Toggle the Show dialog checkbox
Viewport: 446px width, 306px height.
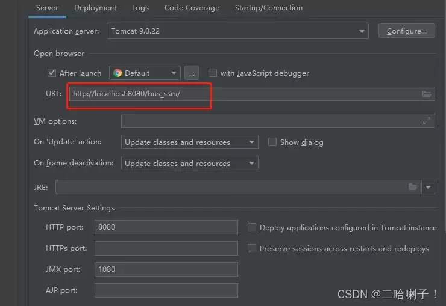272,142
